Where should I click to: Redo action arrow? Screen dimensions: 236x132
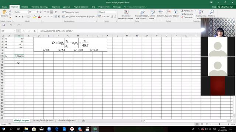coord(18,25)
